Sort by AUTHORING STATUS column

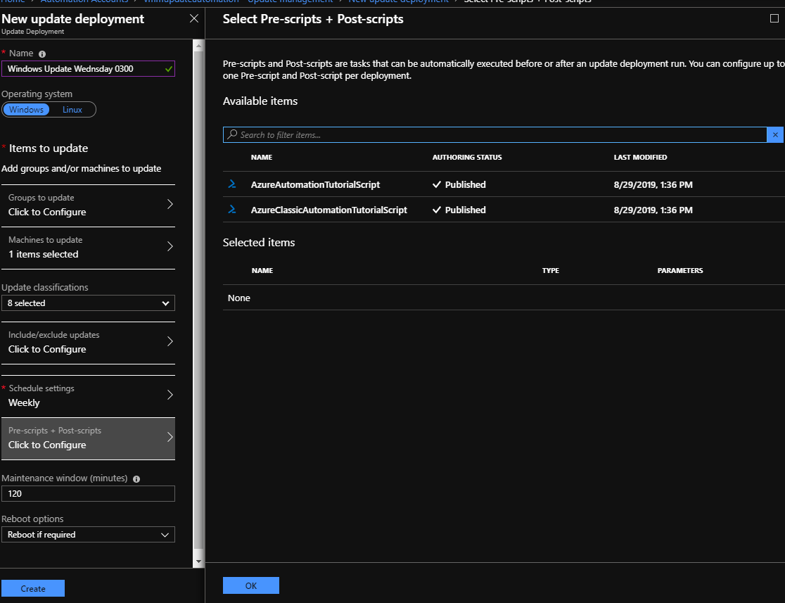[467, 158]
